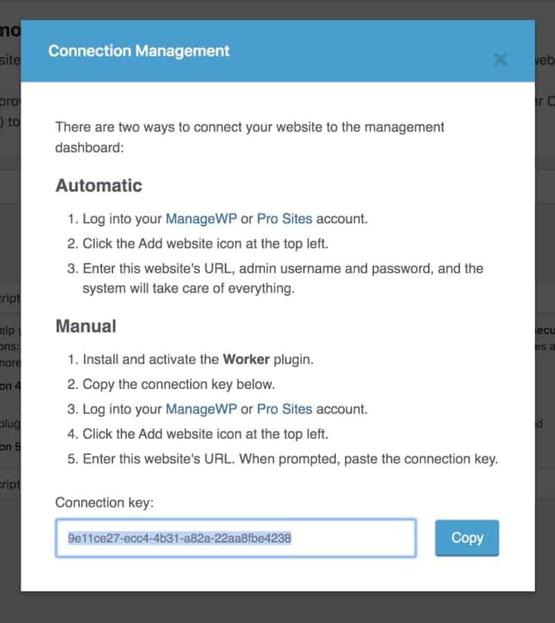Click Automatic's "Click the Add website icon" step
Image resolution: width=555 pixels, height=623 pixels.
coord(215,244)
